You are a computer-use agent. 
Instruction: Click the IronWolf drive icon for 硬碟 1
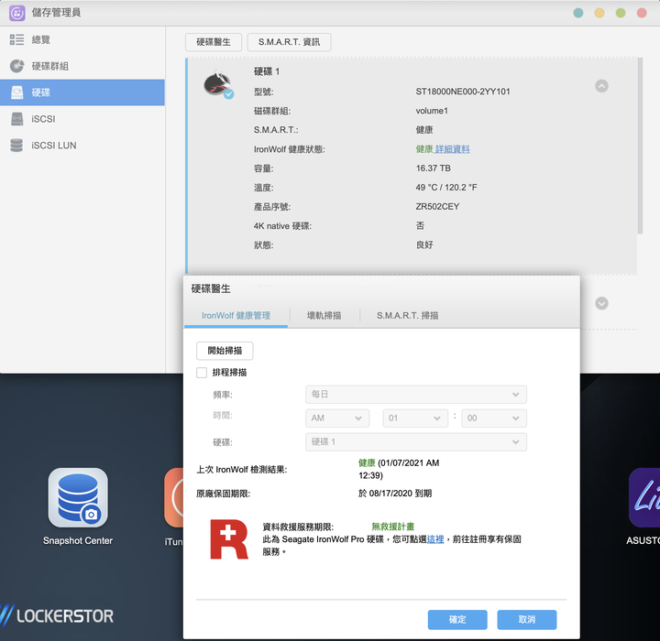[218, 83]
